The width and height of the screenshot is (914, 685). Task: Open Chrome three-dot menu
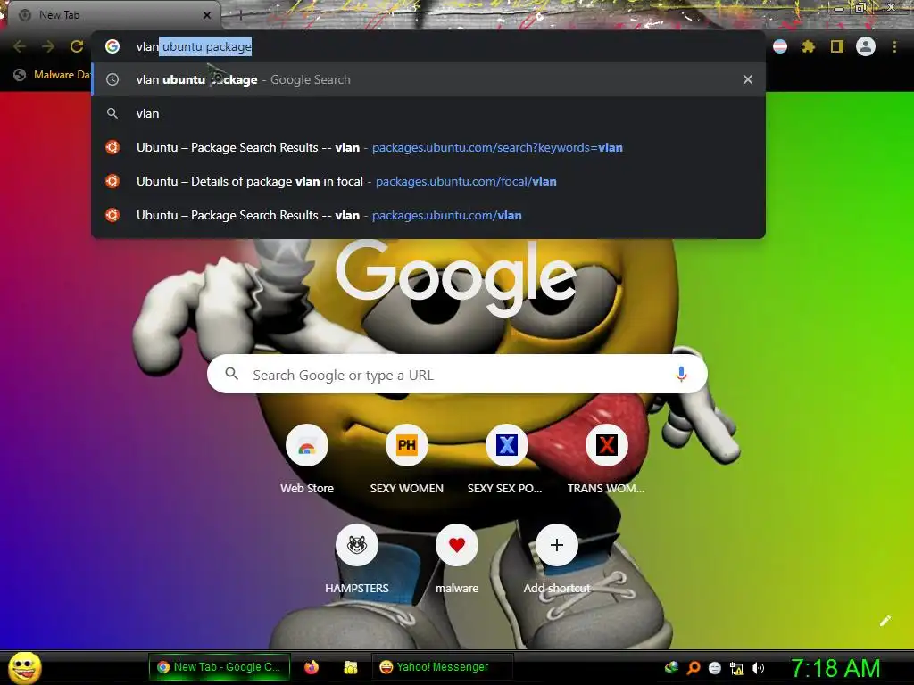point(894,46)
